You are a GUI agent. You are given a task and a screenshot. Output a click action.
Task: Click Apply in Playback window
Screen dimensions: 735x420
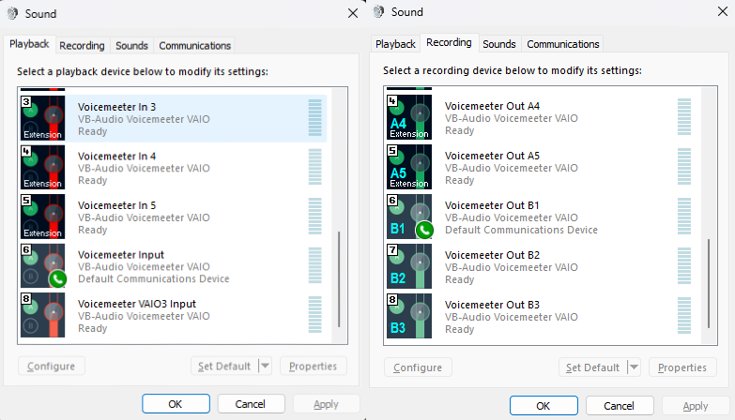click(x=327, y=404)
